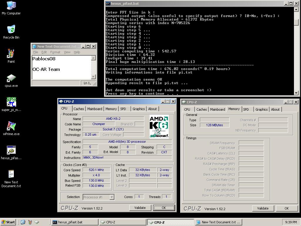Click Notepad scrollbar down arrow
The image size is (301, 226).
(x=93, y=77)
